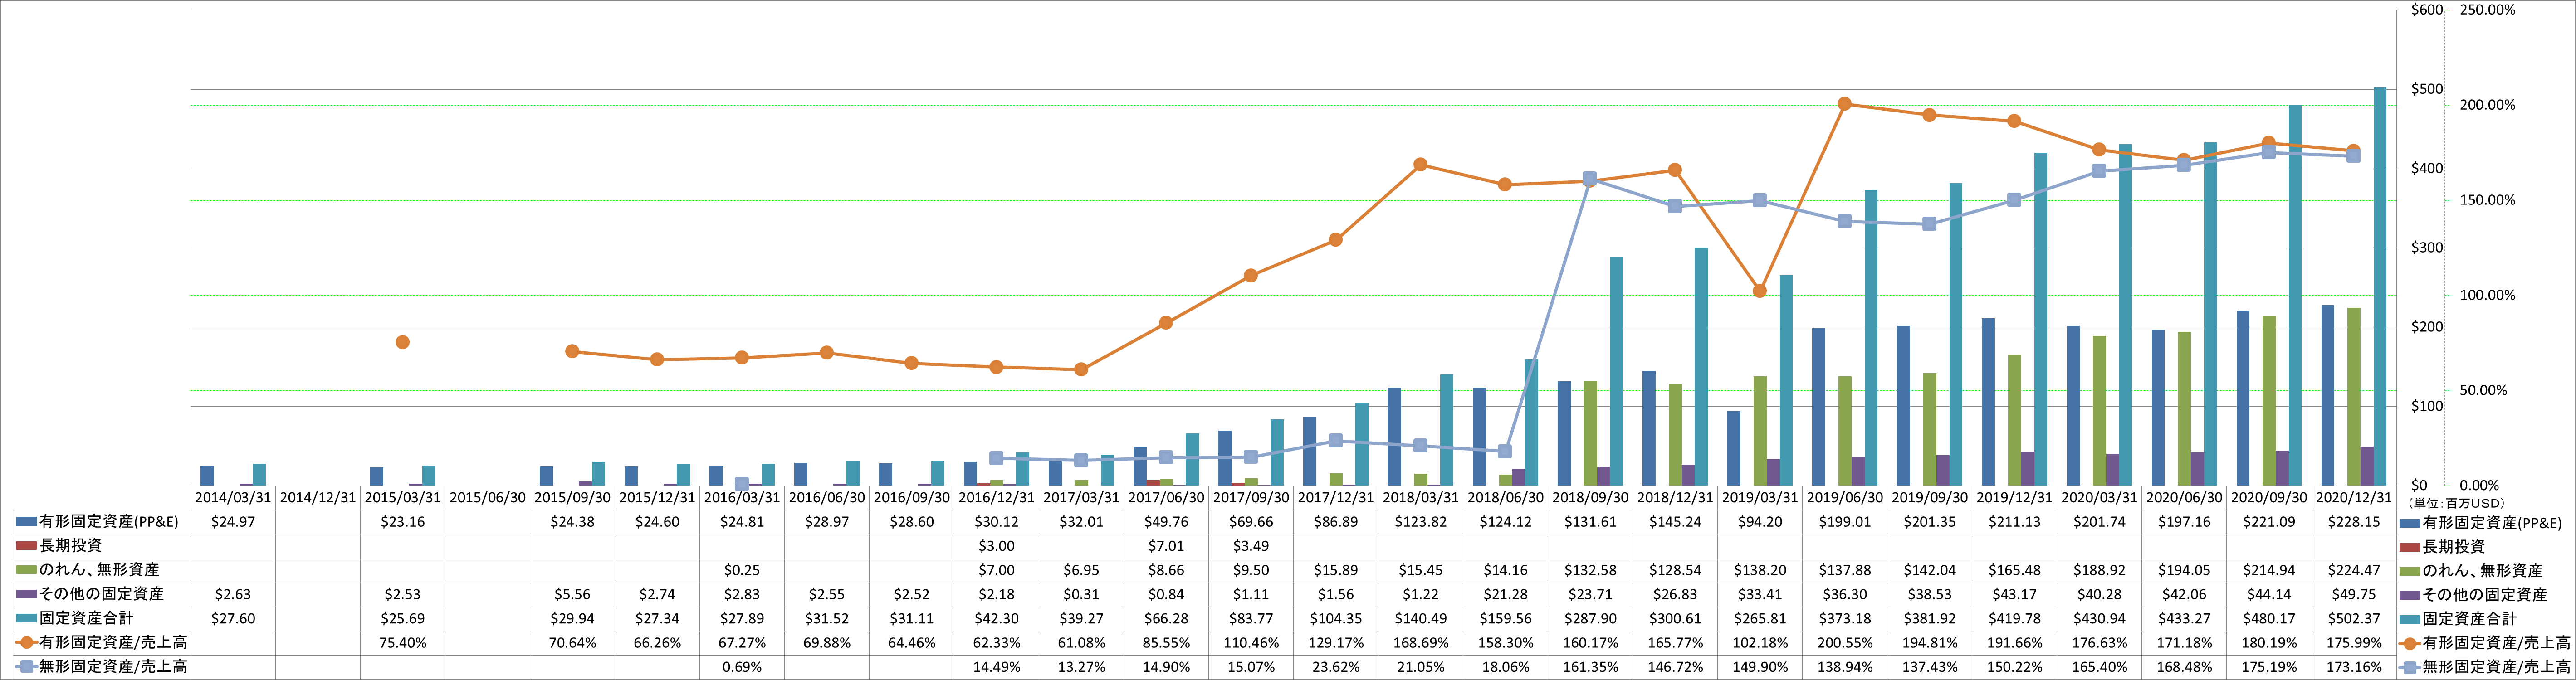This screenshot has width=2576, height=680.
Task: Select the $7.01 long-term investment cell
Action: tap(1166, 546)
